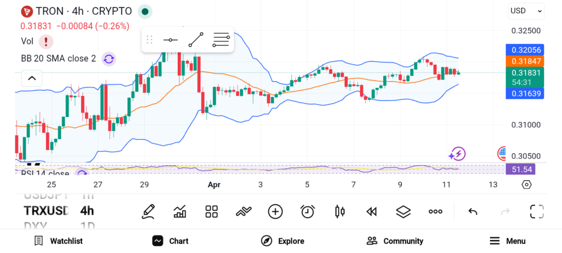The image size is (562, 253).
Task: Open the TRXUSD symbol search
Action: tap(46, 211)
